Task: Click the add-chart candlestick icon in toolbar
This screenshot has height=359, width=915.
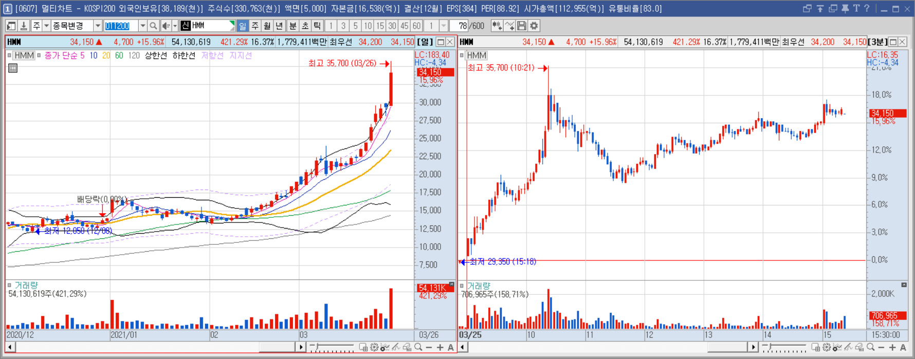Action: tap(497, 26)
